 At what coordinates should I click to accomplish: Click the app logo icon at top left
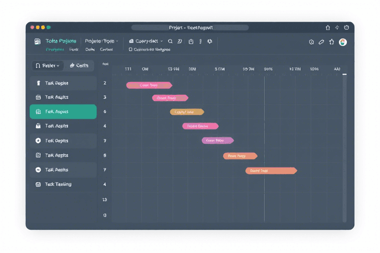(38, 42)
